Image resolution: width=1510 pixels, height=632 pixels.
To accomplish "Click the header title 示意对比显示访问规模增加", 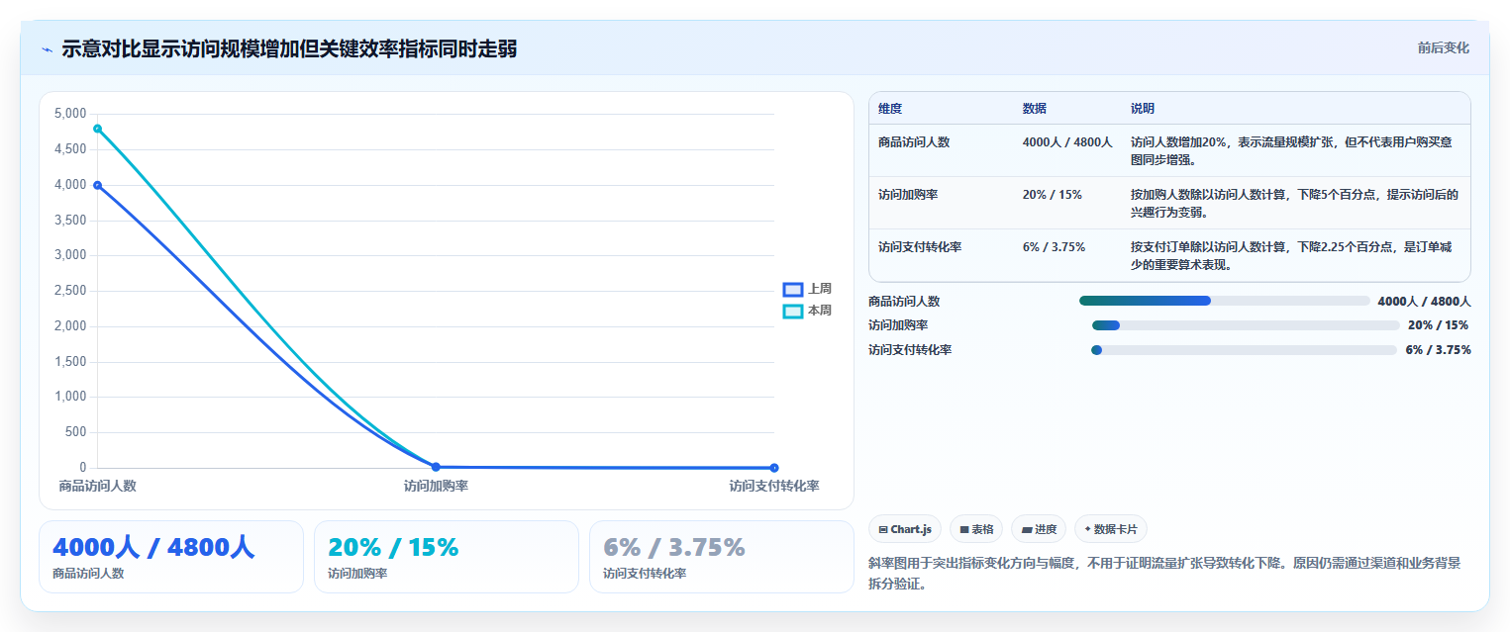I will pyautogui.click(x=289, y=48).
